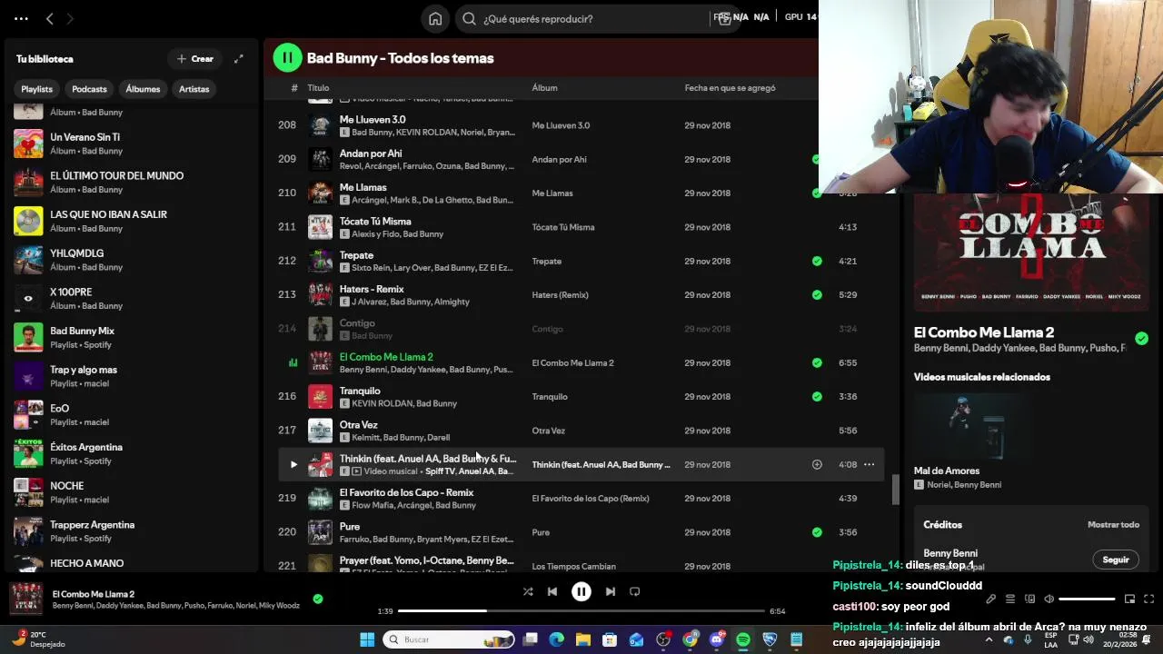Go to Spotify Home via house icon
Screen dimensions: 1163x654
(x=435, y=18)
